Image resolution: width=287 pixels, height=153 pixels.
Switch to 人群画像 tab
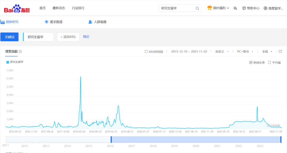100,22
